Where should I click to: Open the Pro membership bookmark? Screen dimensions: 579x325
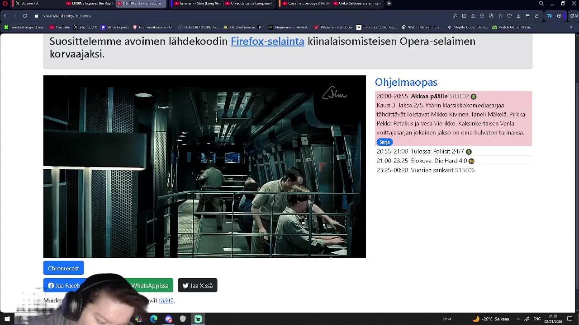pyautogui.click(x=153, y=27)
